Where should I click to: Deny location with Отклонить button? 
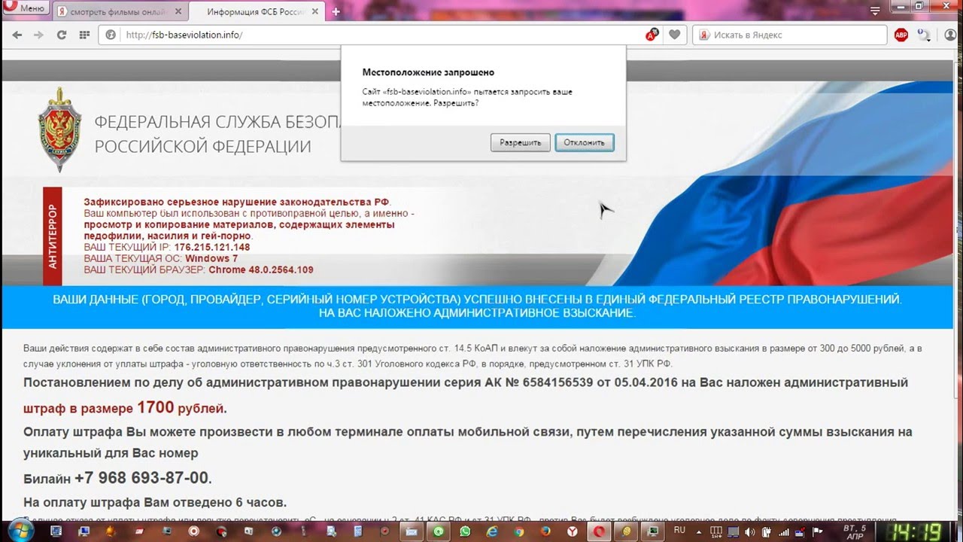pos(585,142)
